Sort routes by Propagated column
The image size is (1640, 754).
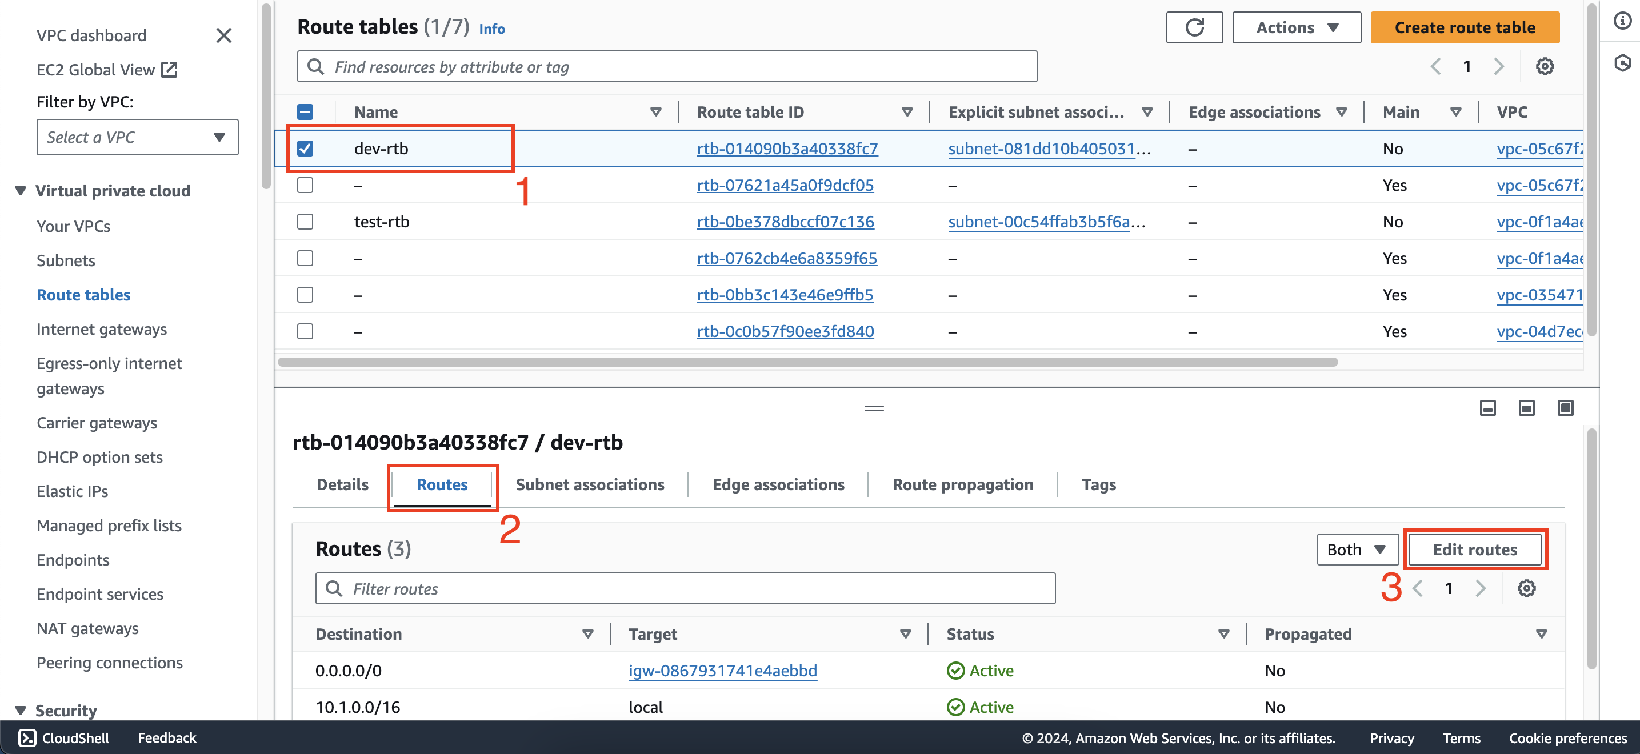coord(1541,635)
